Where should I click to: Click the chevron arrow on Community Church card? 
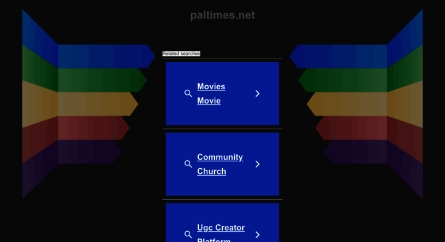pyautogui.click(x=257, y=164)
